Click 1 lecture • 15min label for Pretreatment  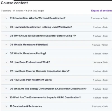pos(100,63)
